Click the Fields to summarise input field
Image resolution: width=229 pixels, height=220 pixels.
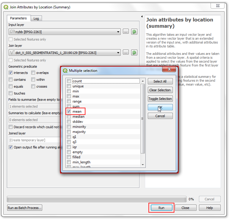click(34, 106)
